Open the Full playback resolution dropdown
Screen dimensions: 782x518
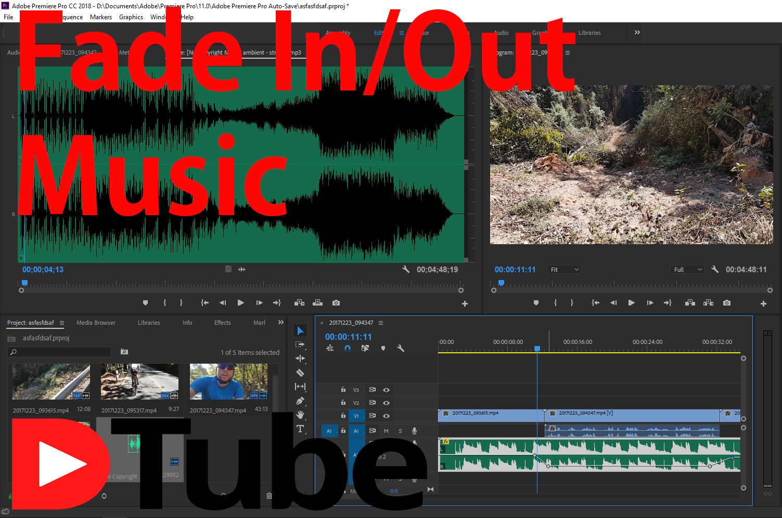(x=687, y=270)
